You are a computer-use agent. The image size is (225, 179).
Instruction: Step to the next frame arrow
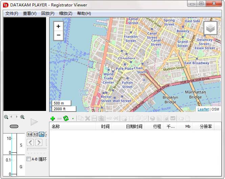coord(39,143)
